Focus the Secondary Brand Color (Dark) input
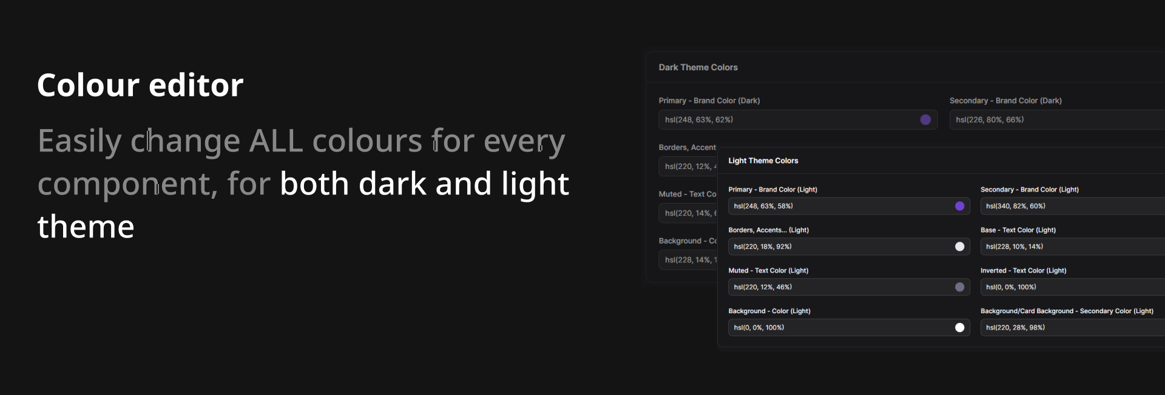The width and height of the screenshot is (1165, 395). 1056,120
